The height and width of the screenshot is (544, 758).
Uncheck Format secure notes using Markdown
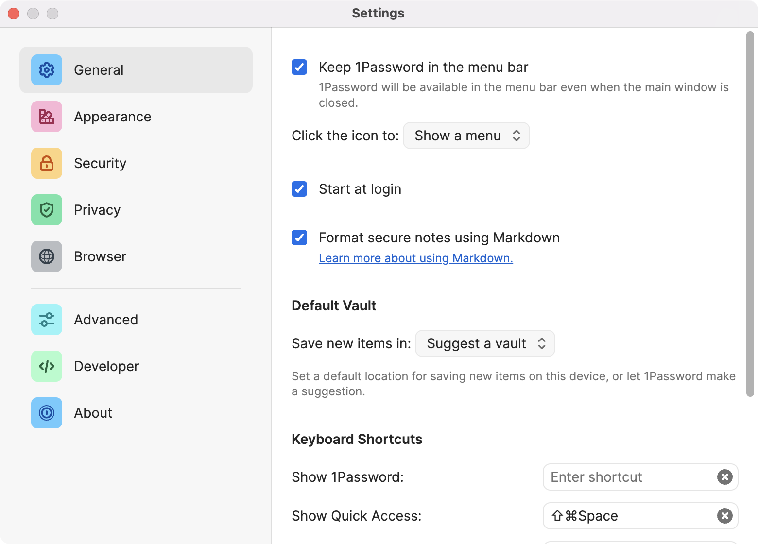point(299,238)
